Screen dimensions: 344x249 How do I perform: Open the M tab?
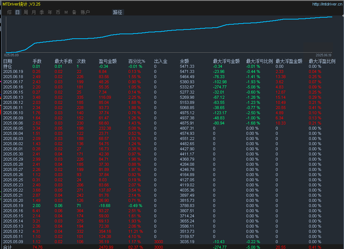click(x=66, y=12)
